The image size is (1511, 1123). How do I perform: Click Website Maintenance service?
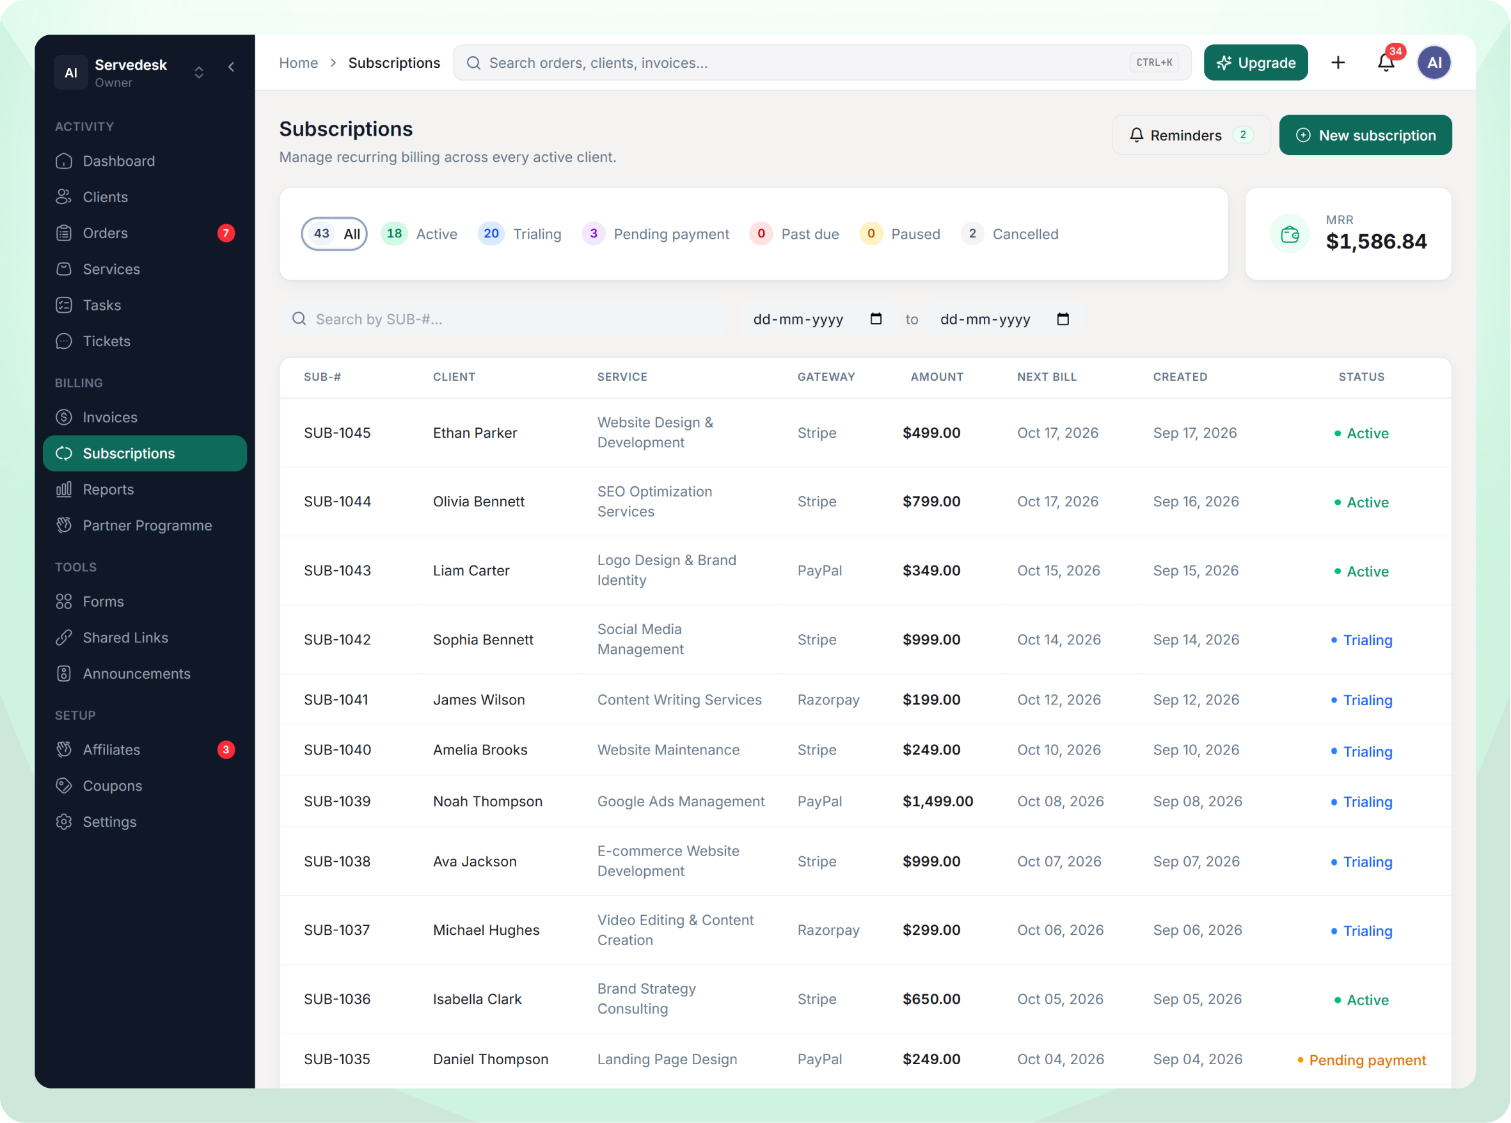pyautogui.click(x=668, y=750)
